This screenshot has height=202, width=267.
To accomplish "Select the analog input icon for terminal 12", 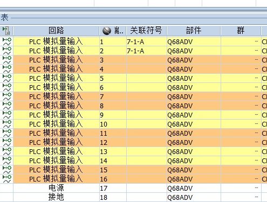I will pyautogui.click(x=7, y=142).
